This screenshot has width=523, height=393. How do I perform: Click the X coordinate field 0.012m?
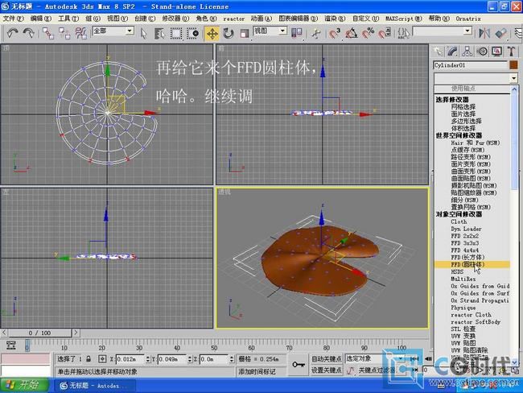click(x=130, y=359)
